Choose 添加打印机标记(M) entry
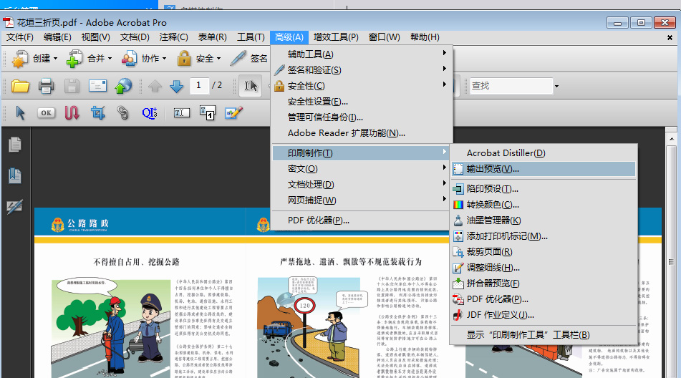The width and height of the screenshot is (681, 378). 544,236
